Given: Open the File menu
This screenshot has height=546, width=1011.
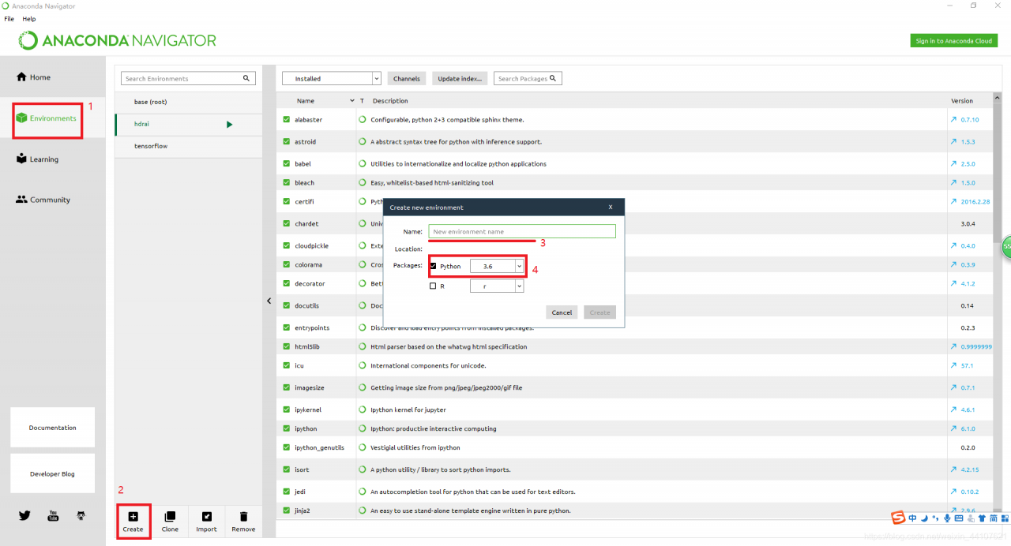Looking at the screenshot, I should click(x=9, y=19).
